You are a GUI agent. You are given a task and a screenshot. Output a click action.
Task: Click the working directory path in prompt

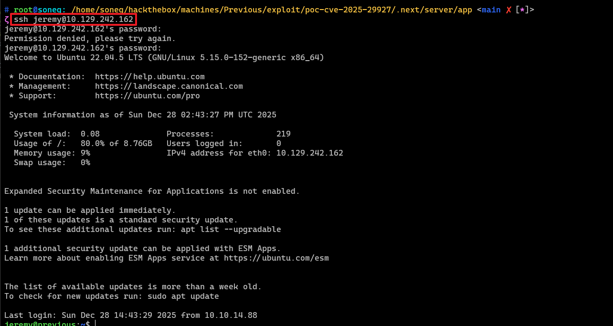click(x=272, y=10)
